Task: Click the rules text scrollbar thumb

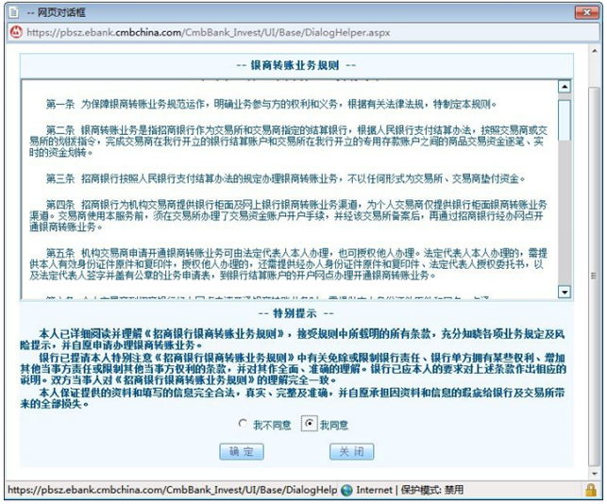Action: click(565, 121)
